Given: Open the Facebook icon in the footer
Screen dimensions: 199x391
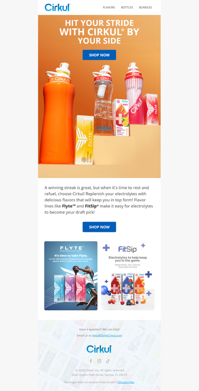Looking at the screenshot, I should coord(91,361).
